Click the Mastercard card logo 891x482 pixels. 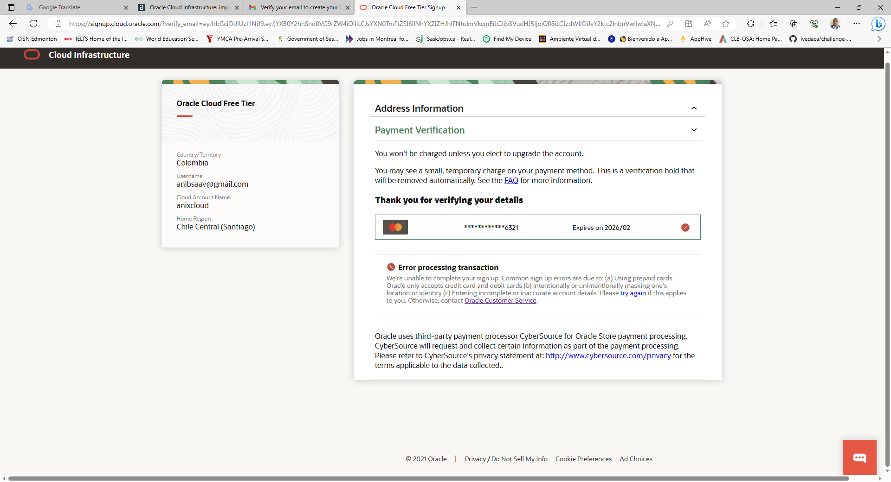395,227
